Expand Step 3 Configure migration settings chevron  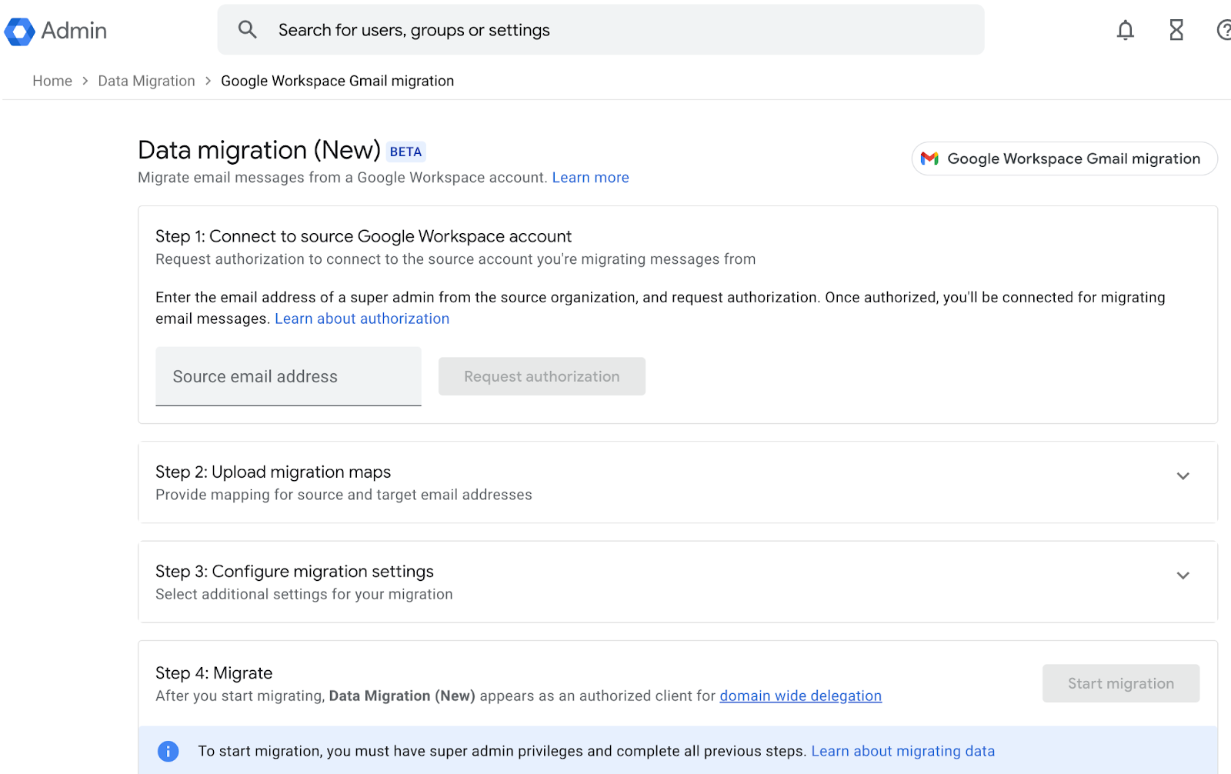pyautogui.click(x=1183, y=575)
